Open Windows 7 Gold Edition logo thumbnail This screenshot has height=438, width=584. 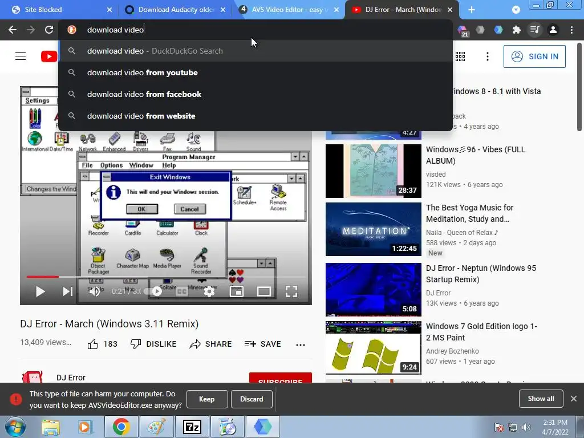[x=373, y=347]
